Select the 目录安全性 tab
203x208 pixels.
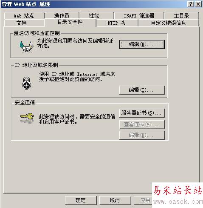point(70,22)
